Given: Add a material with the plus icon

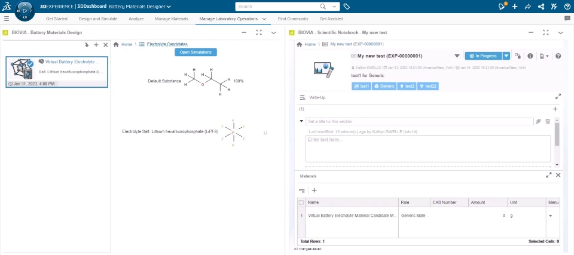Looking at the screenshot, I should [x=314, y=191].
